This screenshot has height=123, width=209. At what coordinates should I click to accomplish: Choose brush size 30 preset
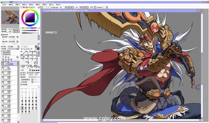26,102
